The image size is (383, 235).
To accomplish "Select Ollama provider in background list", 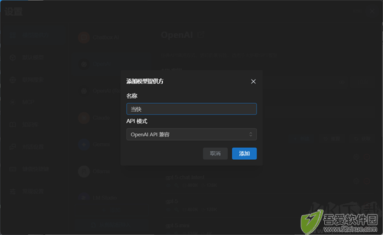I will (x=112, y=171).
